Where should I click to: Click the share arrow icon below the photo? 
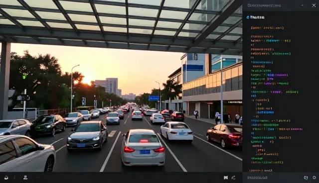point(234,178)
